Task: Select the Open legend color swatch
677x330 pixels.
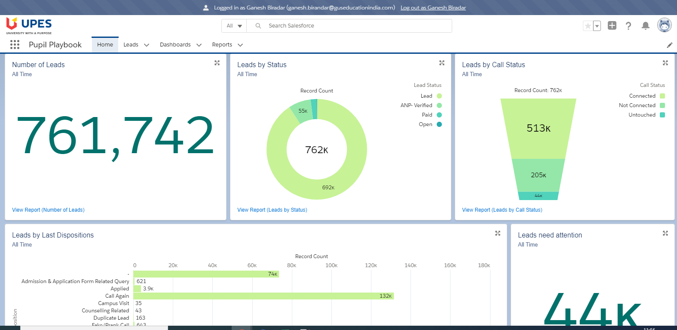Action: coord(439,124)
